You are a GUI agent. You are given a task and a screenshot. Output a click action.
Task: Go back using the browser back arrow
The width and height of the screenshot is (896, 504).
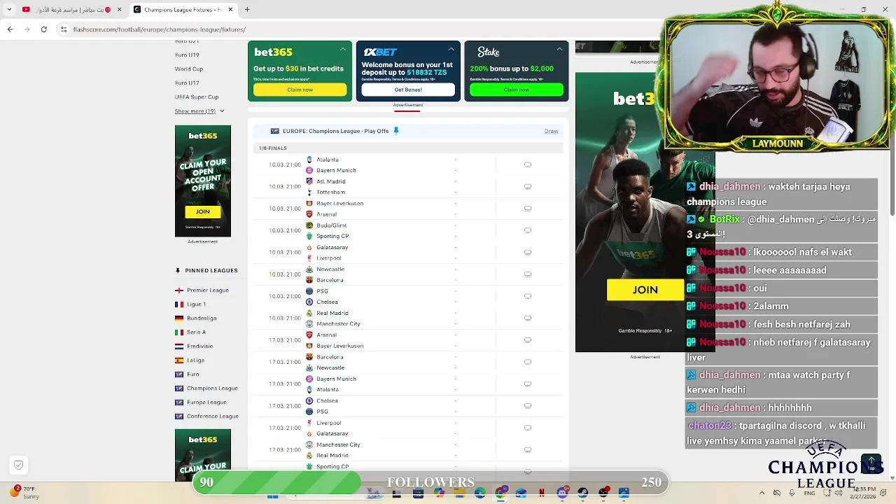point(10,29)
